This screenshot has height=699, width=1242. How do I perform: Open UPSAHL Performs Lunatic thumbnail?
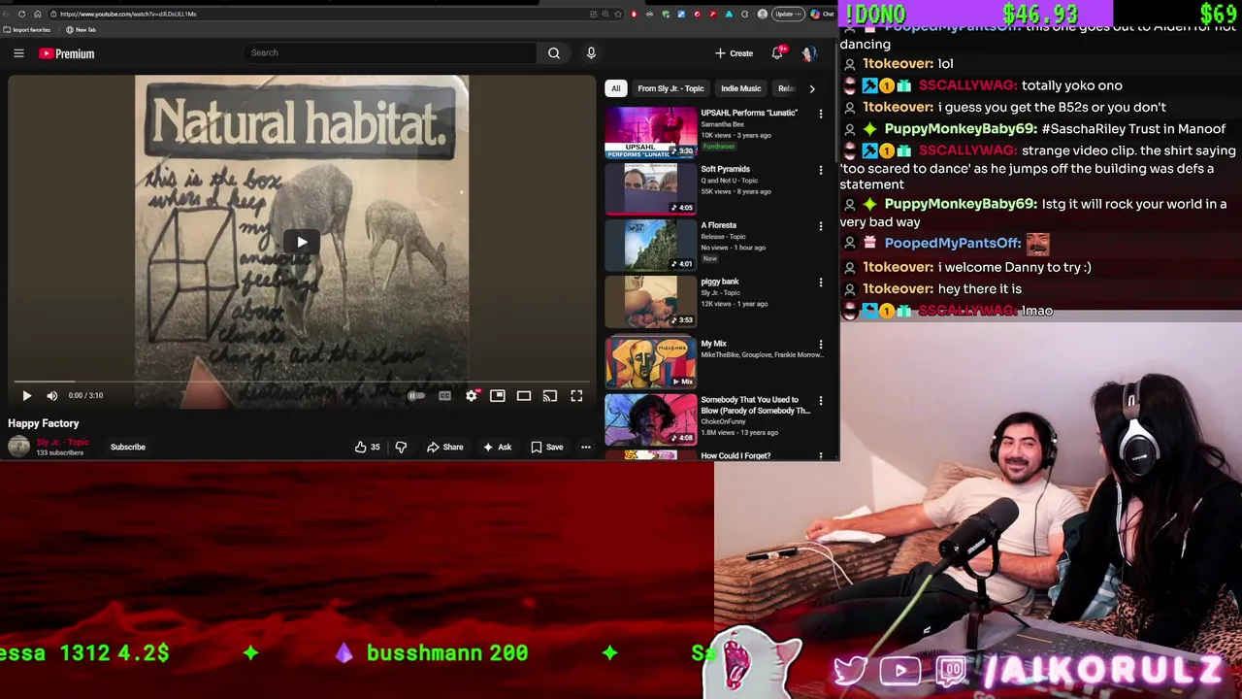click(x=651, y=132)
